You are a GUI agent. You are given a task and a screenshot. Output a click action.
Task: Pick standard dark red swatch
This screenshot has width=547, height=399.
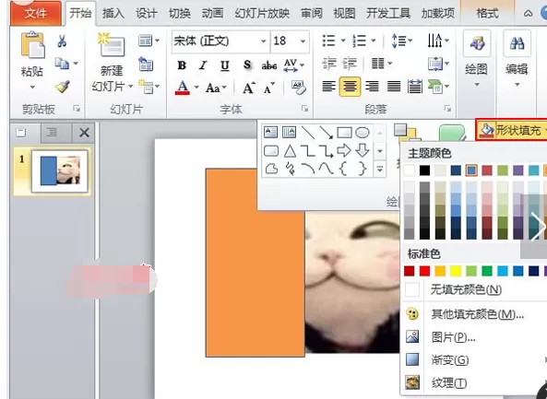point(410,271)
